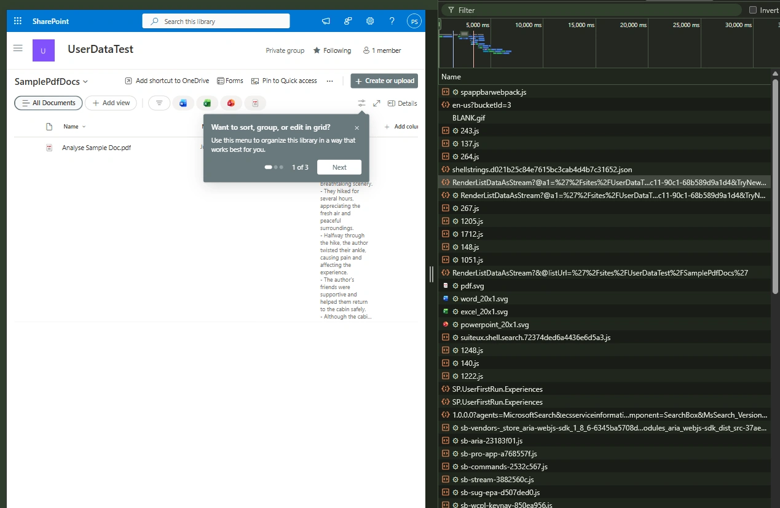Select the excel_20x1.svg request
Screen dimensions: 780x508
pos(605,311)
